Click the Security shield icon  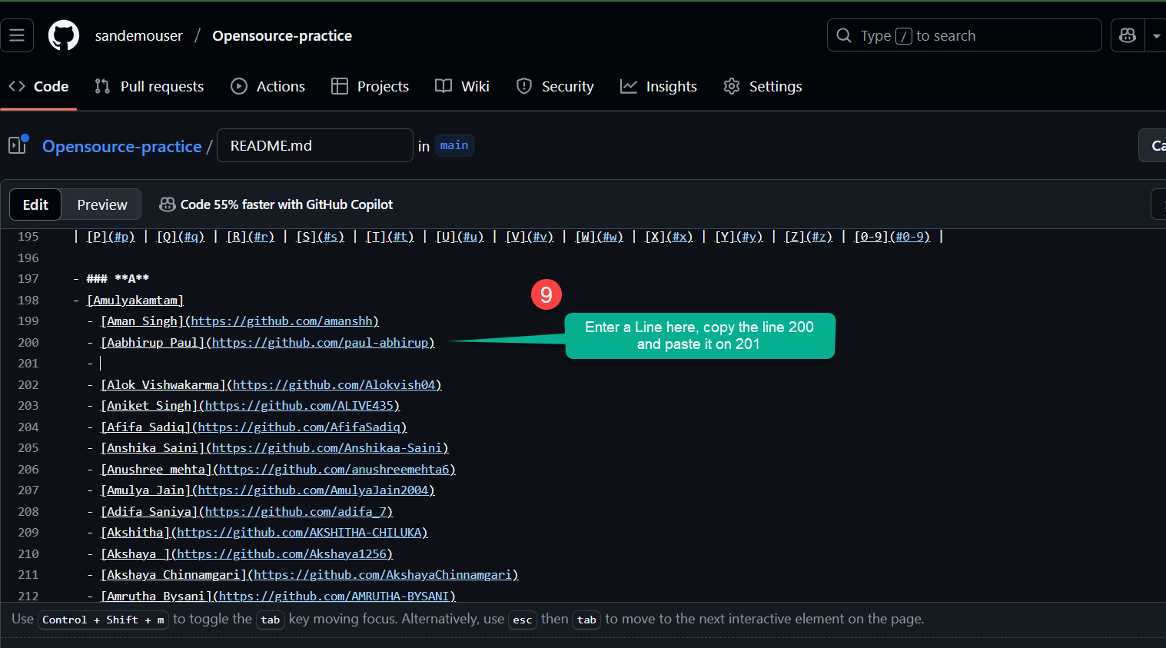(523, 86)
